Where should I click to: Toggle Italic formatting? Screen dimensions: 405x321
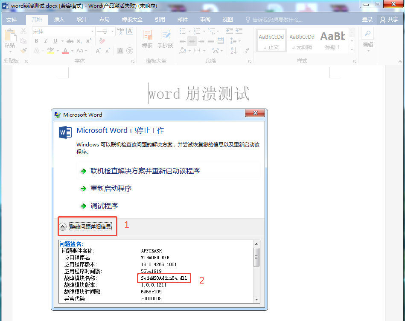pyautogui.click(x=46, y=41)
